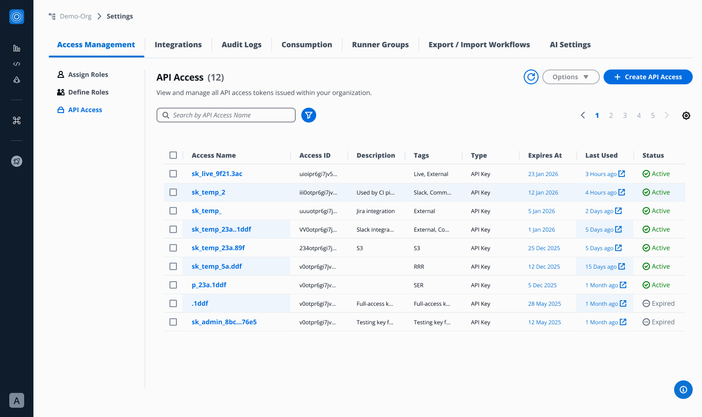Expand the Options dropdown

tap(571, 77)
